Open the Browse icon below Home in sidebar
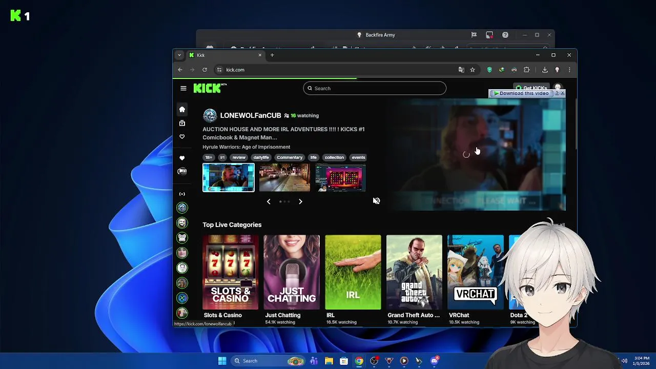Image resolution: width=656 pixels, height=369 pixels. pos(182,123)
